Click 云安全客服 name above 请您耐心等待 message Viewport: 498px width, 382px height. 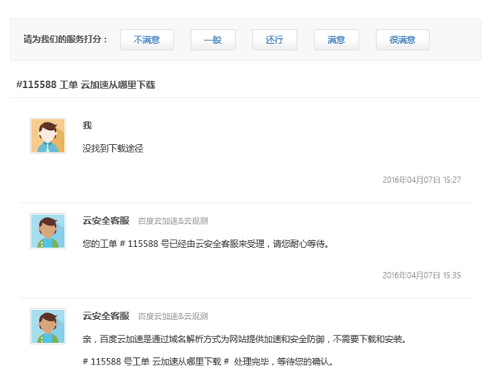(x=105, y=220)
